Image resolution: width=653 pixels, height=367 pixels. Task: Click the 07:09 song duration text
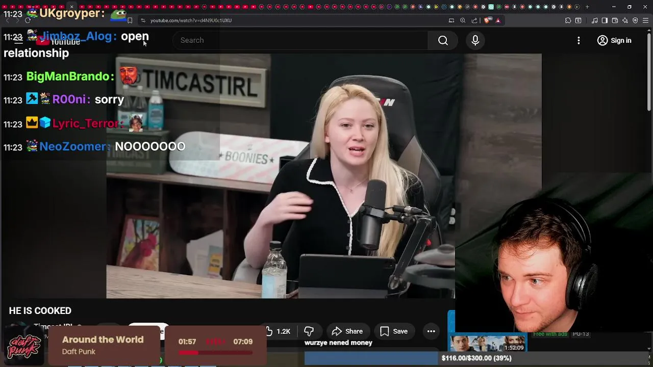(x=243, y=342)
